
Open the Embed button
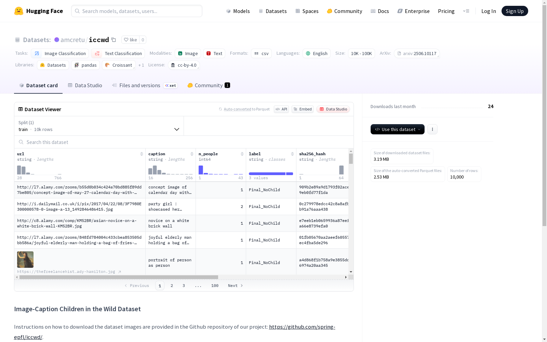point(303,109)
